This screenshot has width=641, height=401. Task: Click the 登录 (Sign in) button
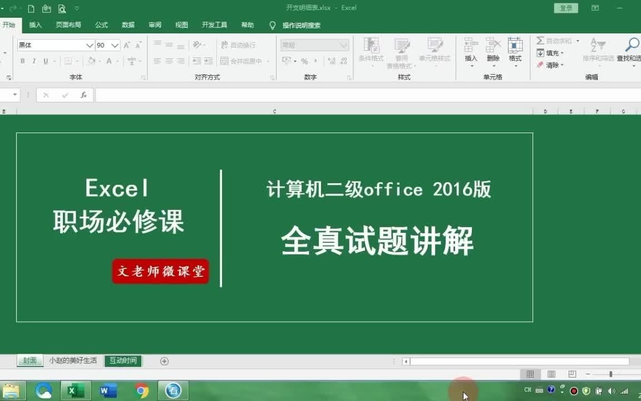coord(565,7)
